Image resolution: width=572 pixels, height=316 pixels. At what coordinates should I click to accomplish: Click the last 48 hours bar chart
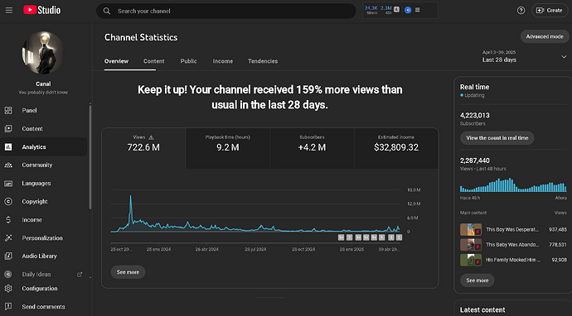(x=513, y=185)
